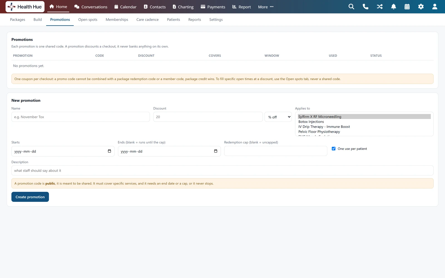The image size is (445, 278).
Task: Switch to the Settings tab
Action: tap(216, 19)
